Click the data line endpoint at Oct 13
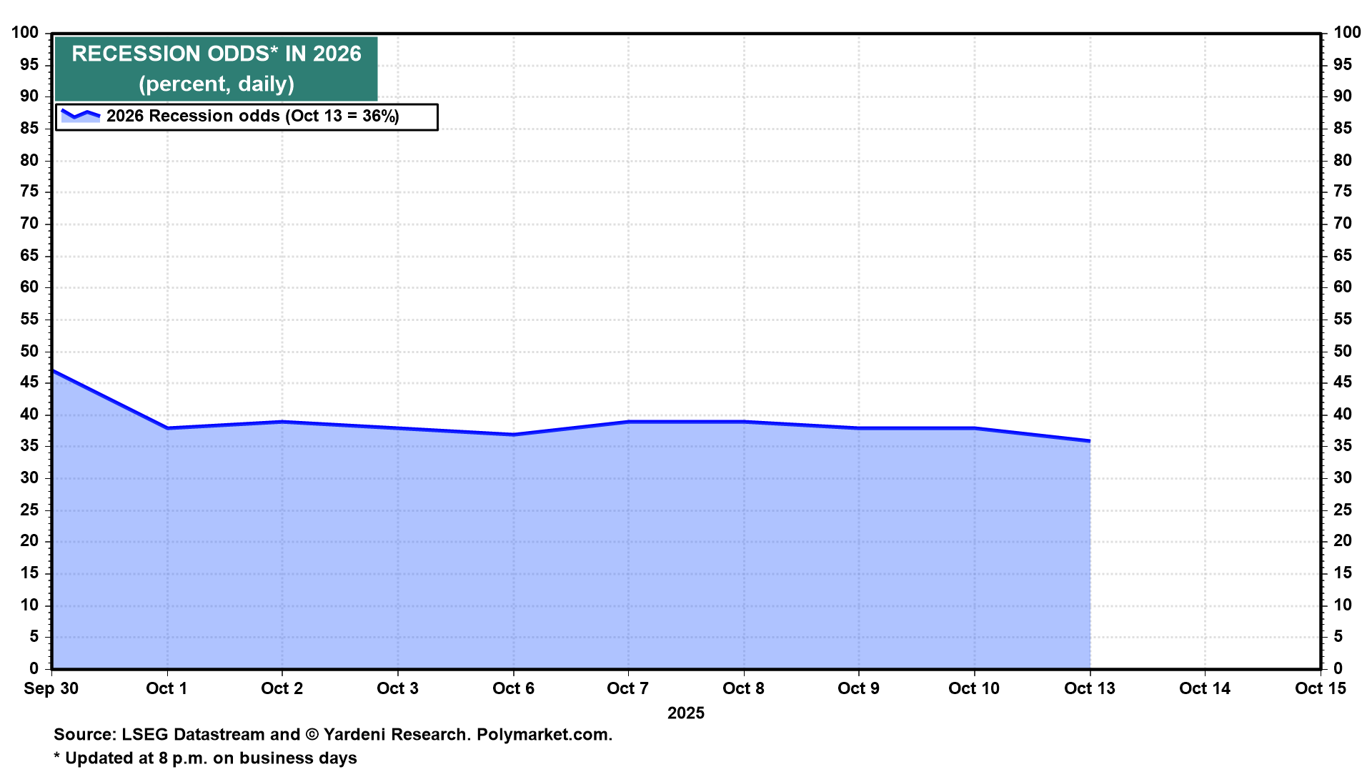Screen dimensions: 1372x772 pos(1089,441)
